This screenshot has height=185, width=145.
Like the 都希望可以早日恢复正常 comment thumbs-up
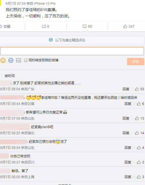[137, 118]
